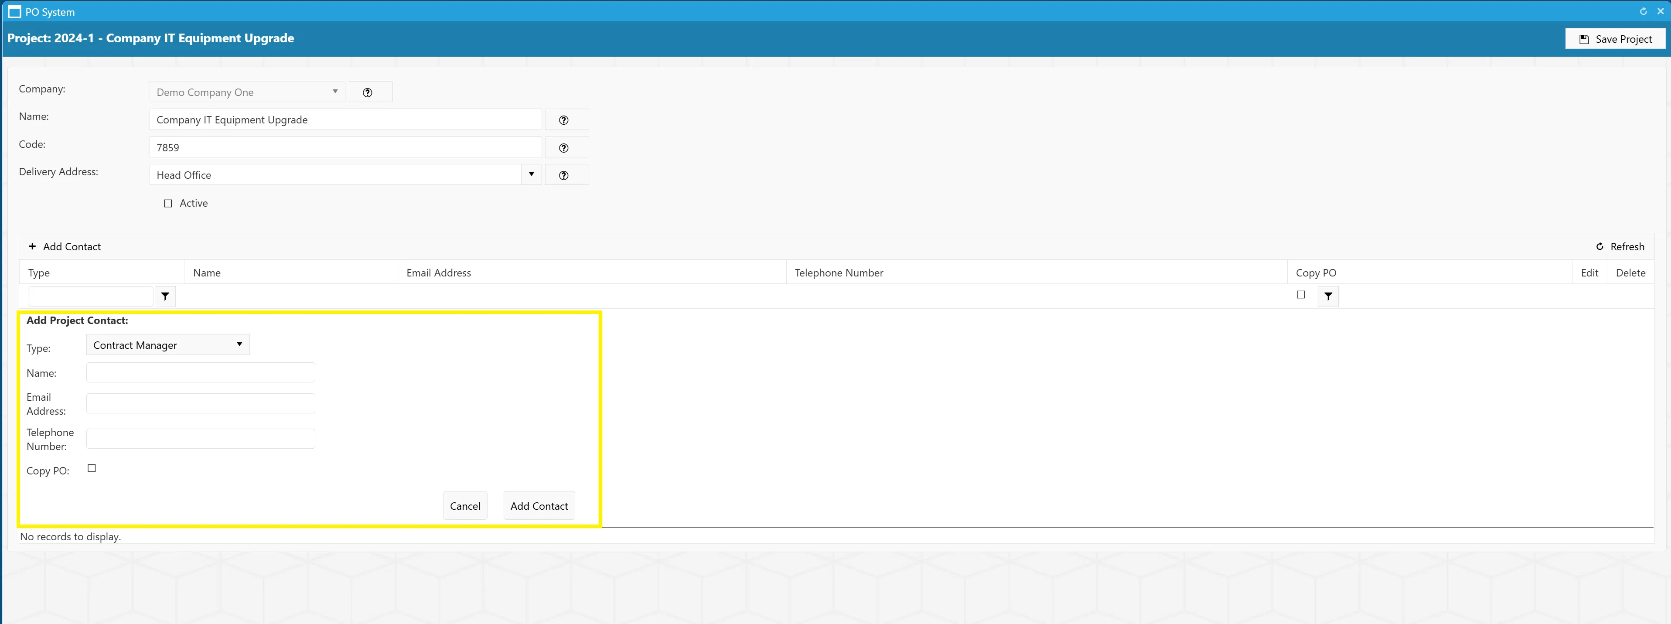Open help icon next to Code field
This screenshot has height=624, width=1671.
[566, 147]
